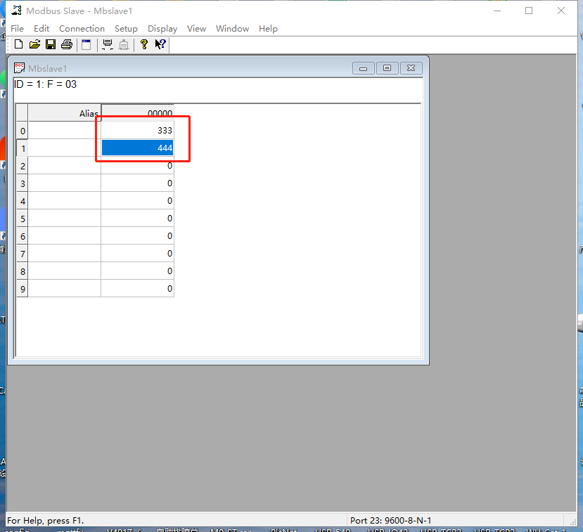Viewport: 583px width, 532px height.
Task: Click the row header numbered 5
Action: click(x=23, y=219)
